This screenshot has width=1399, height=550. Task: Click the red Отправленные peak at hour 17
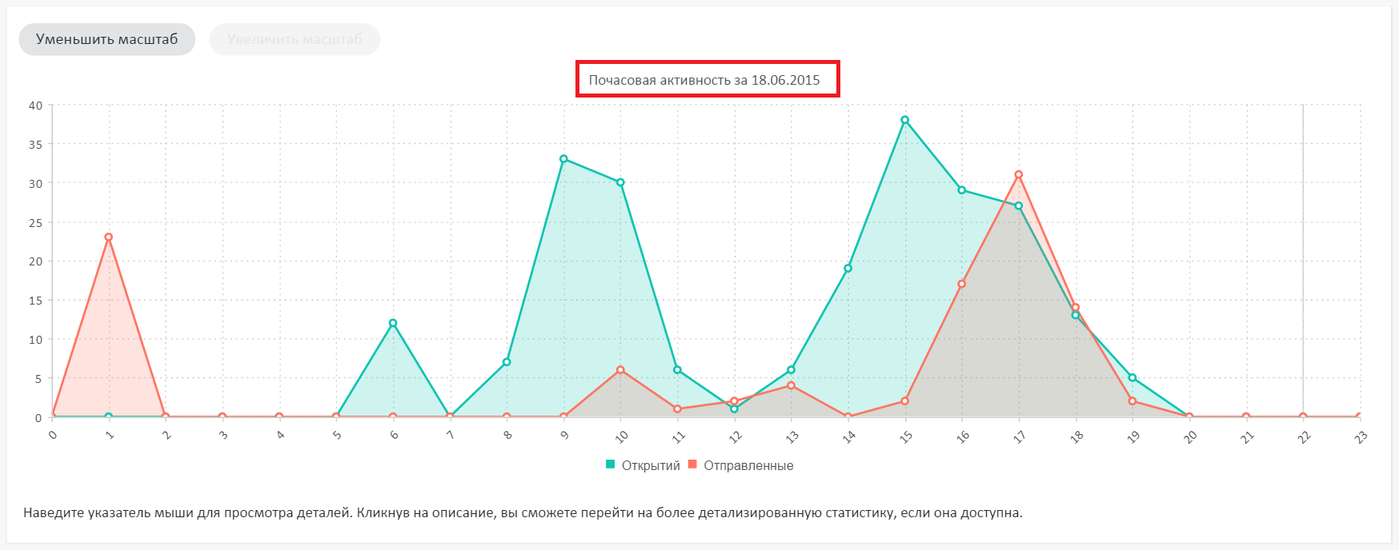coord(1018,174)
